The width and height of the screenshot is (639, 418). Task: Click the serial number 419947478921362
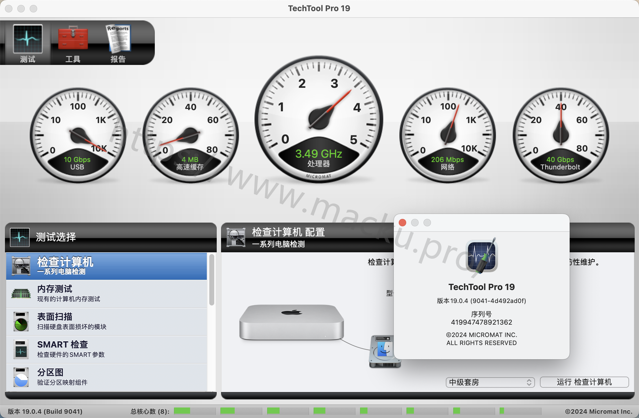pyautogui.click(x=481, y=322)
